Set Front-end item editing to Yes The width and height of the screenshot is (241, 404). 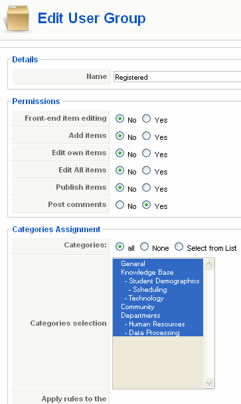(x=147, y=119)
